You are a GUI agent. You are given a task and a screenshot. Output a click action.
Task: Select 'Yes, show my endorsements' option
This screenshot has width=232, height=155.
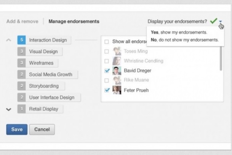[179, 32]
